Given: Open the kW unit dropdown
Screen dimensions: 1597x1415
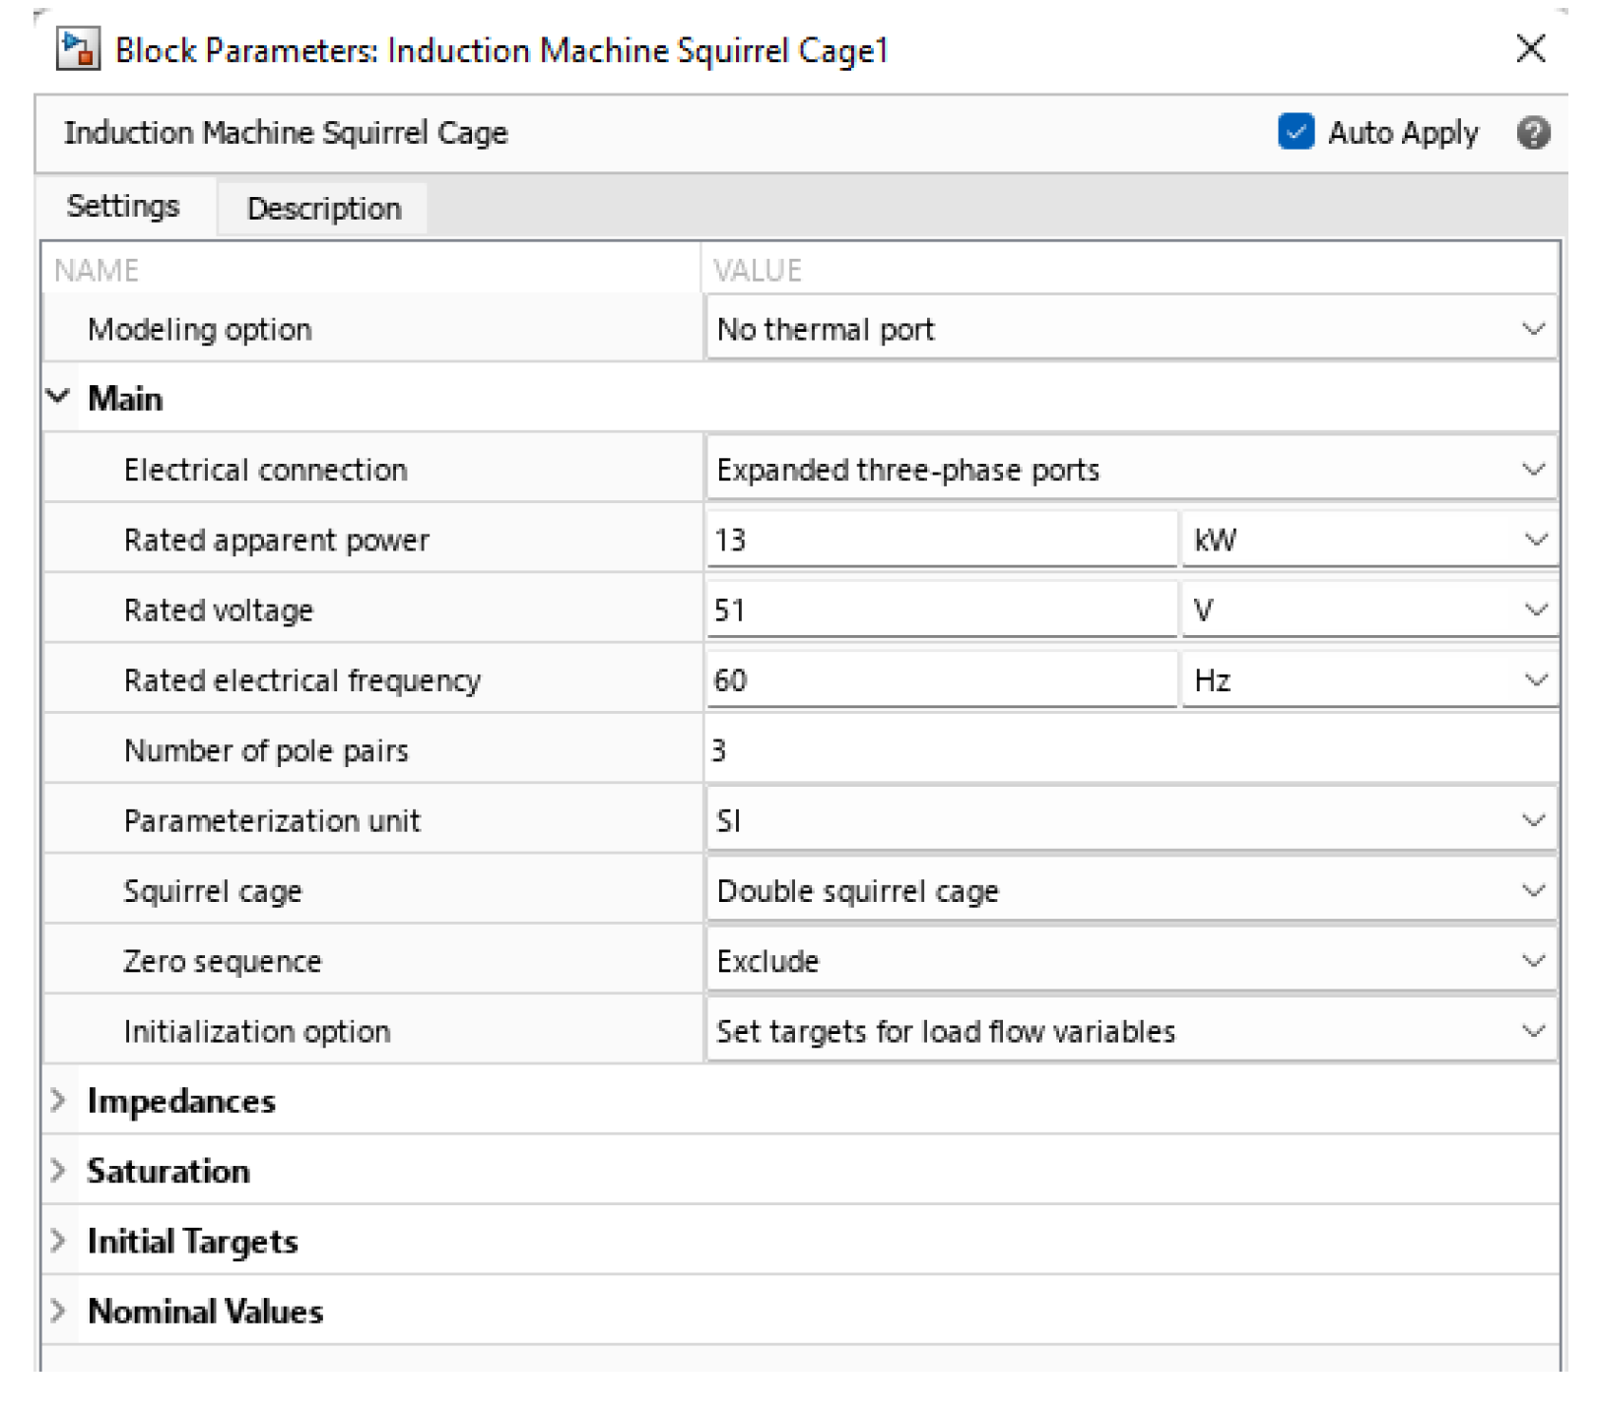Looking at the screenshot, I should [x=1368, y=540].
